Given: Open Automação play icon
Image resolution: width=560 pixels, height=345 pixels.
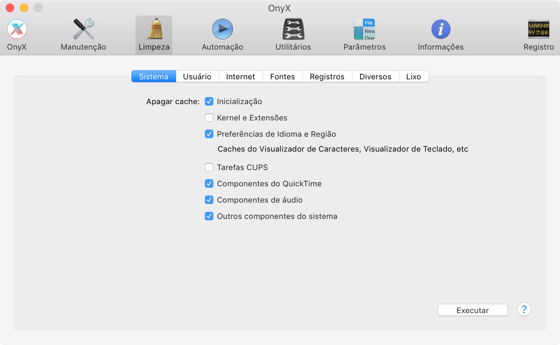Looking at the screenshot, I should click(x=223, y=29).
